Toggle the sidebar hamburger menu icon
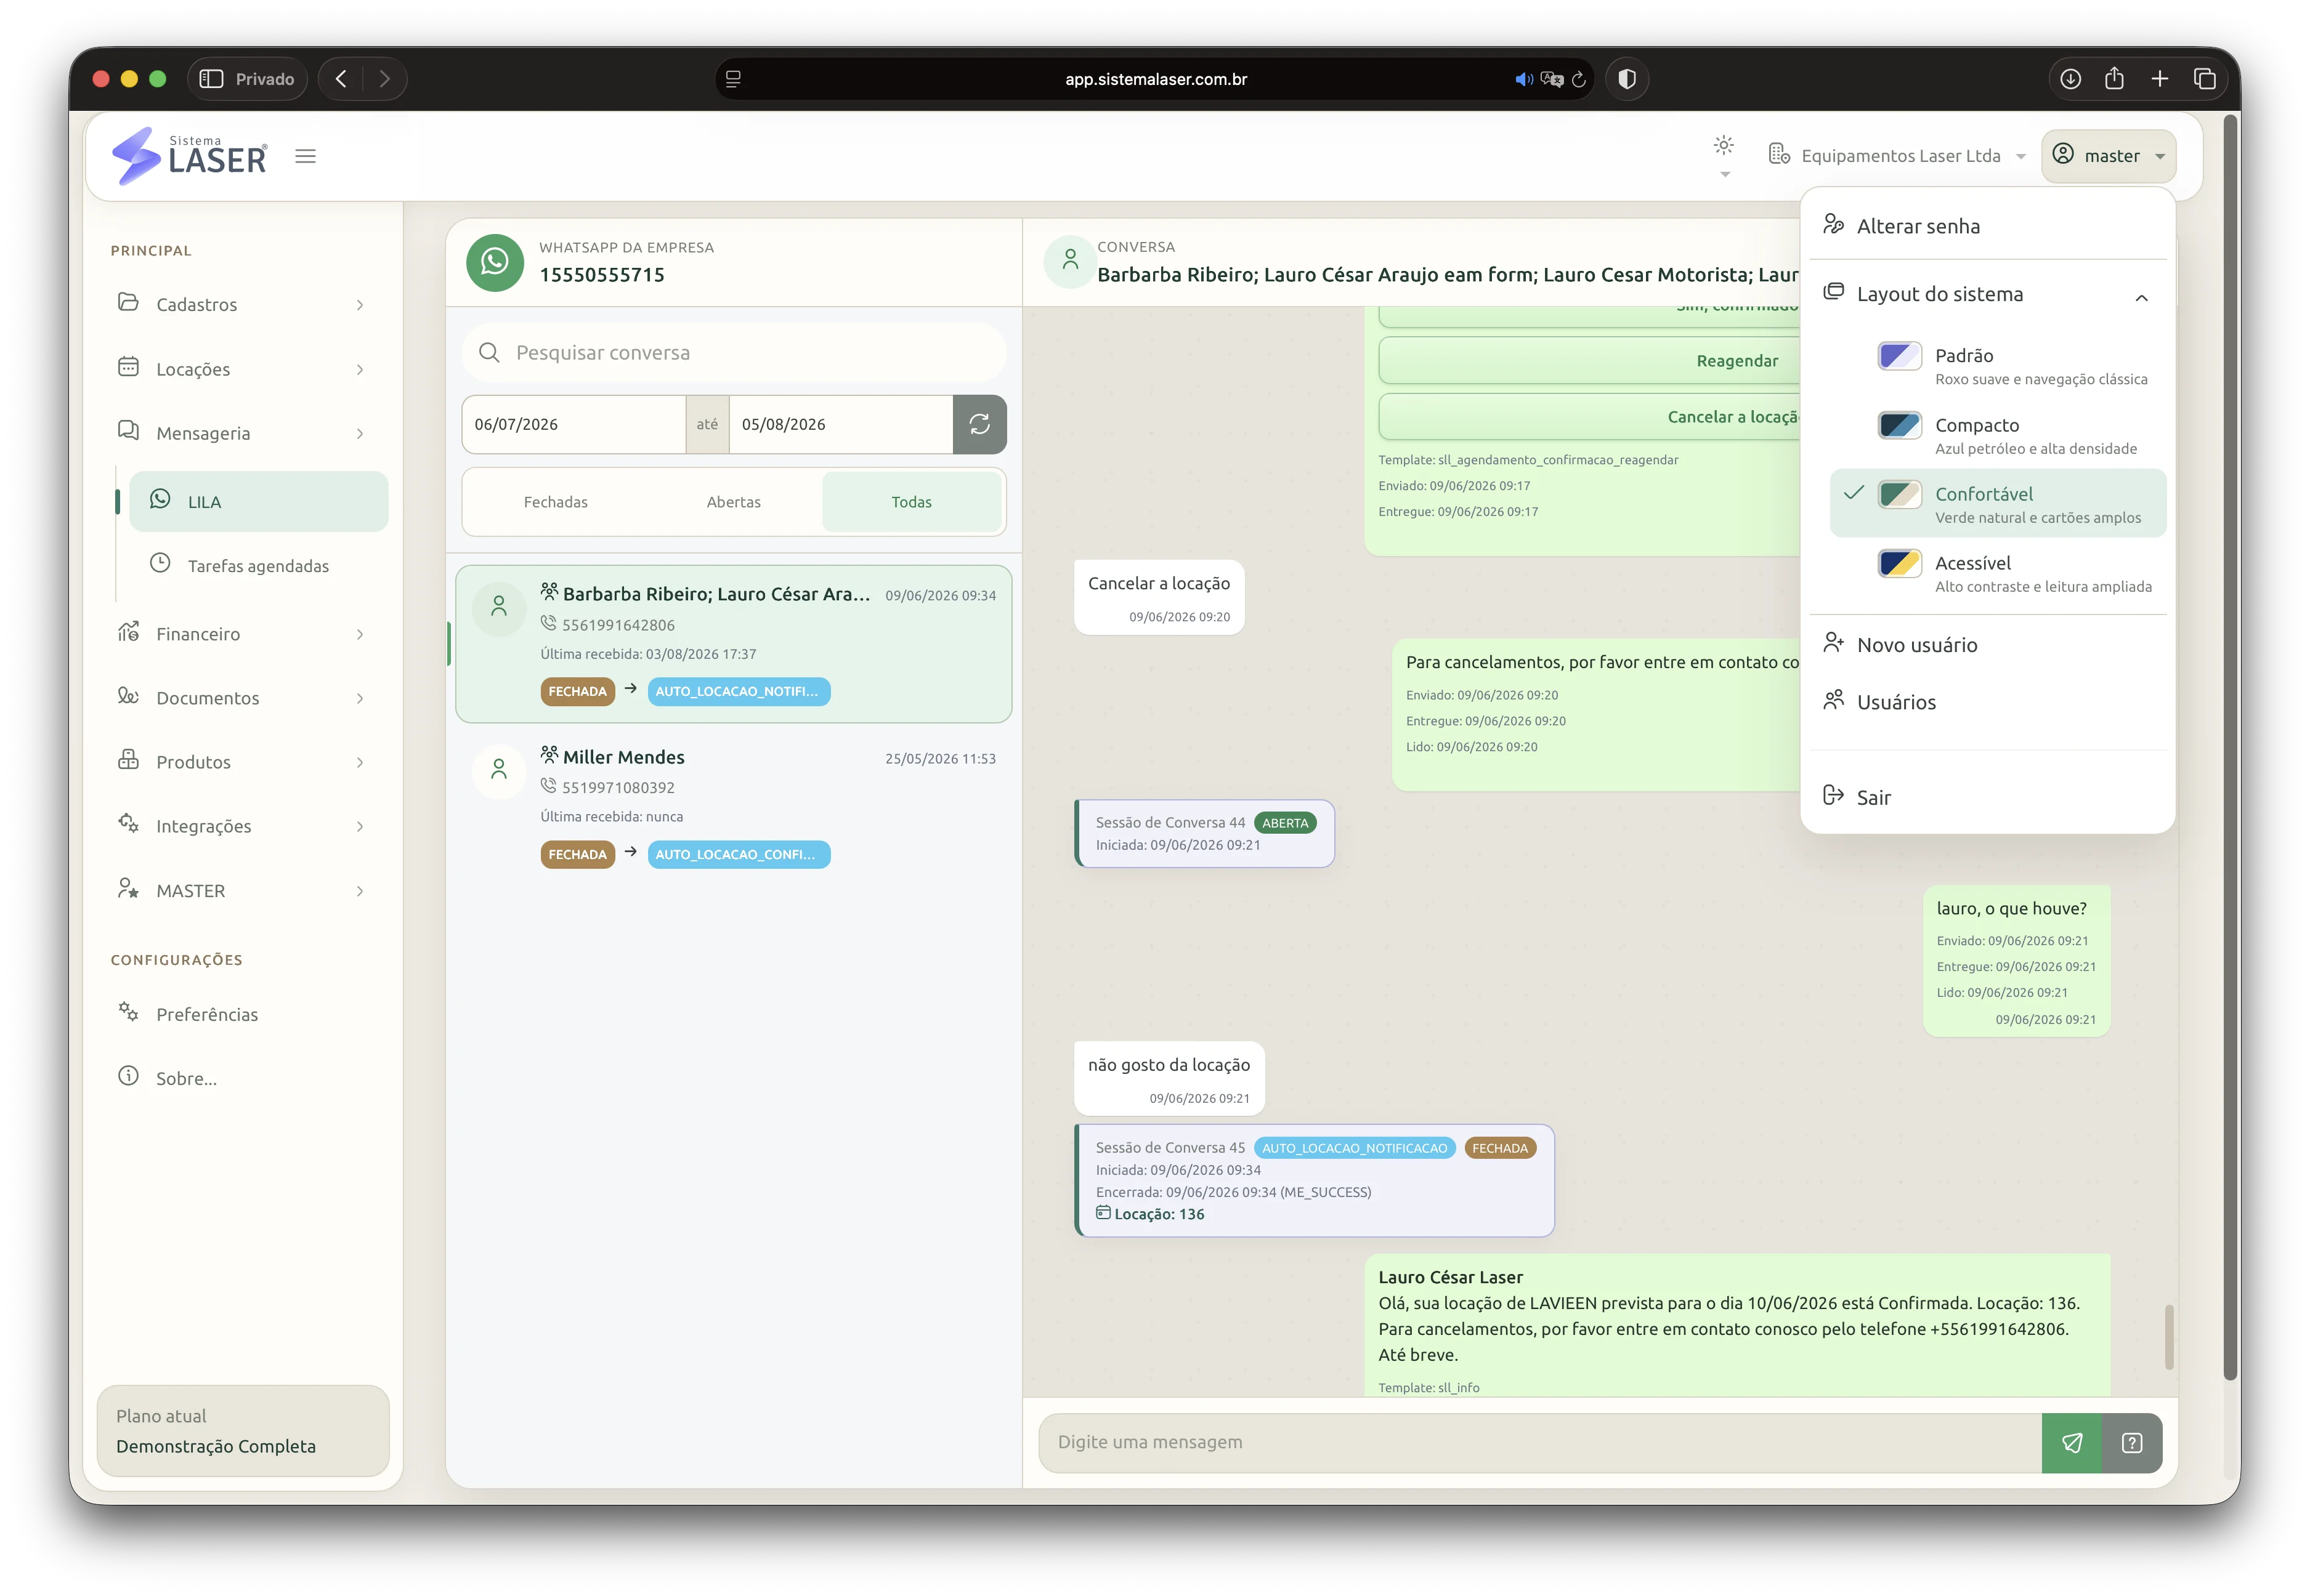 click(x=305, y=156)
